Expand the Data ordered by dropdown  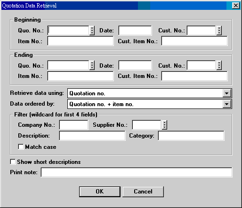click(226, 104)
